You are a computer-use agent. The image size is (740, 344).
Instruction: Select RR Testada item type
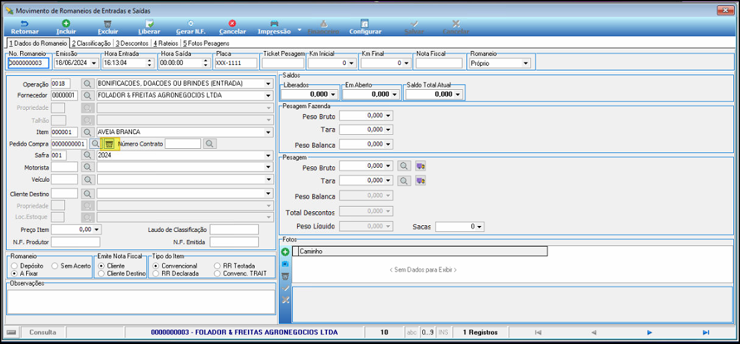point(217,266)
